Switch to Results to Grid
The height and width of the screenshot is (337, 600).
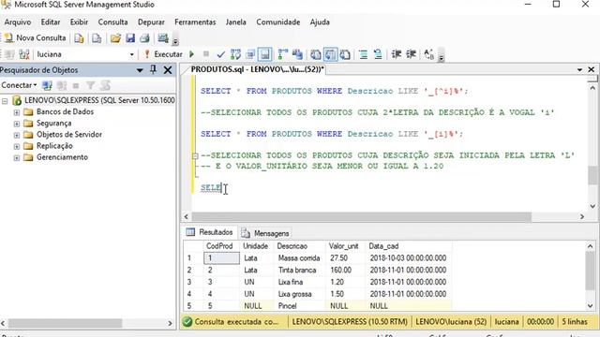pos(330,54)
